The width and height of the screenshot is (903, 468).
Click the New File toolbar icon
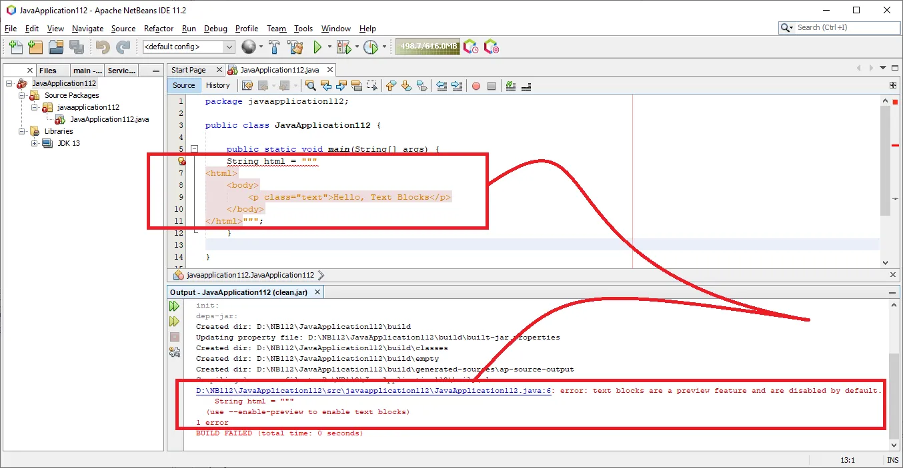(x=16, y=47)
